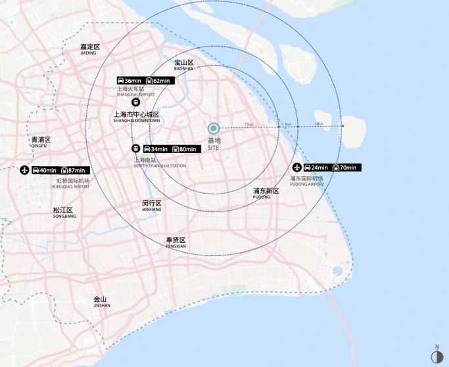Click the car icon beside 24min
Viewport: 449px width, 367px height.
coord(307,167)
